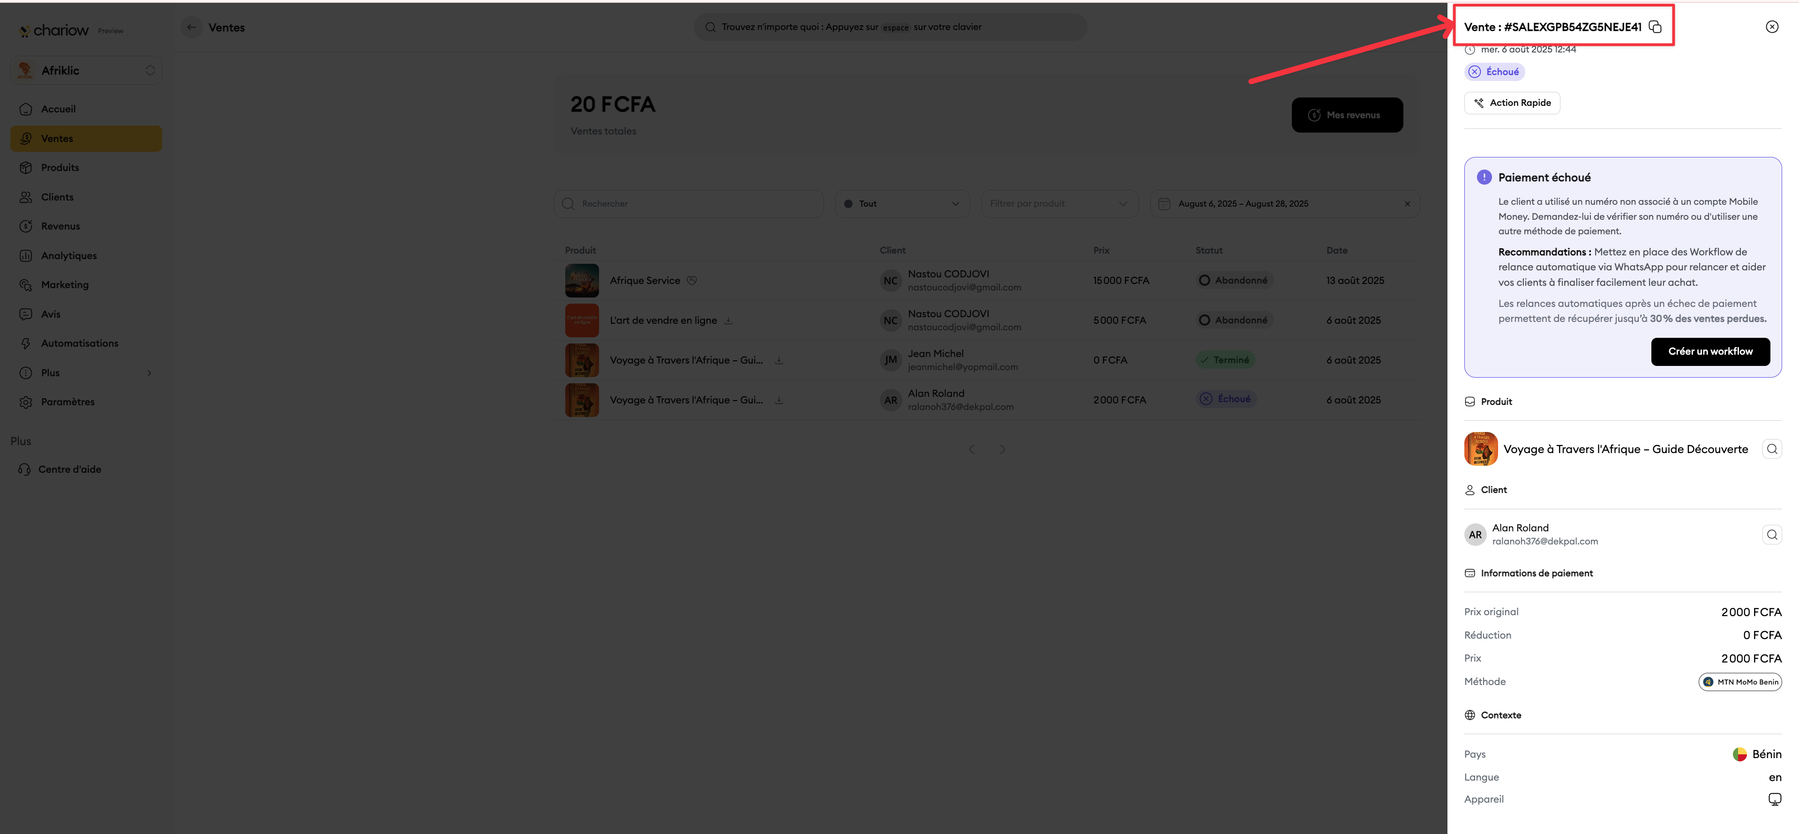Open the Afriklic store switcher dropdown
The width and height of the screenshot is (1799, 834).
pyautogui.click(x=86, y=70)
